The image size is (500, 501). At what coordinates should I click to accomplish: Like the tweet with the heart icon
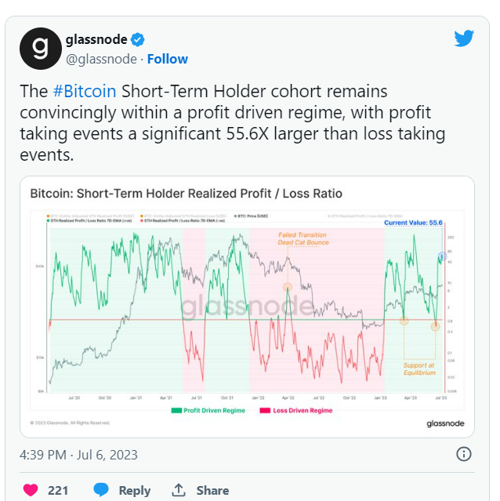click(31, 490)
